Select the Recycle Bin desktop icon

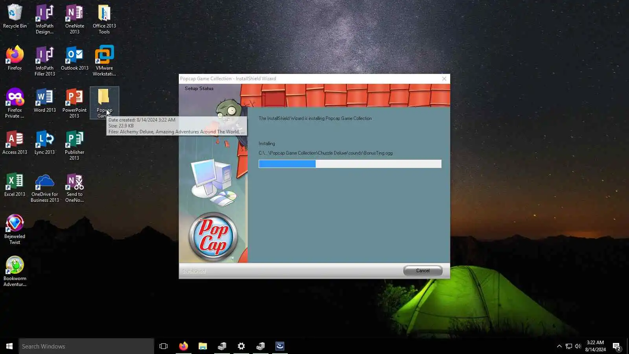point(15,17)
